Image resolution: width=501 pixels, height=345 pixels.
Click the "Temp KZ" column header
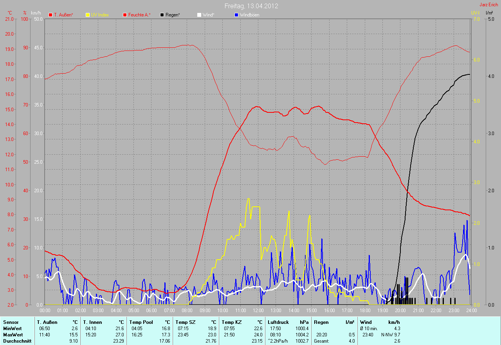click(231, 322)
